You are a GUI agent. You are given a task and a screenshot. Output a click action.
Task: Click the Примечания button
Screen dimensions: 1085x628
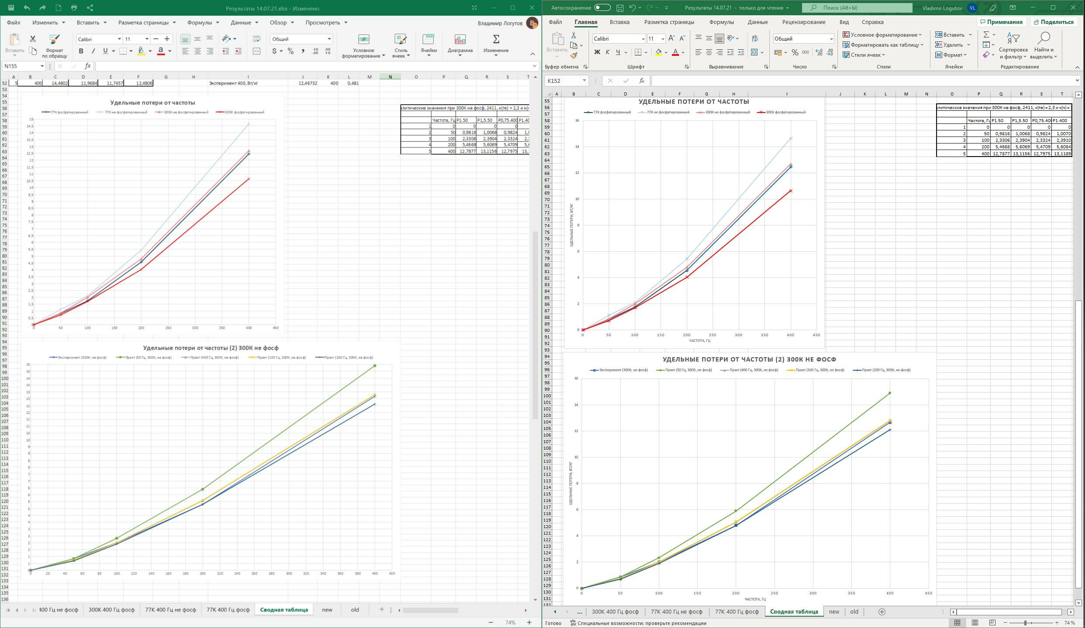pyautogui.click(x=1002, y=22)
